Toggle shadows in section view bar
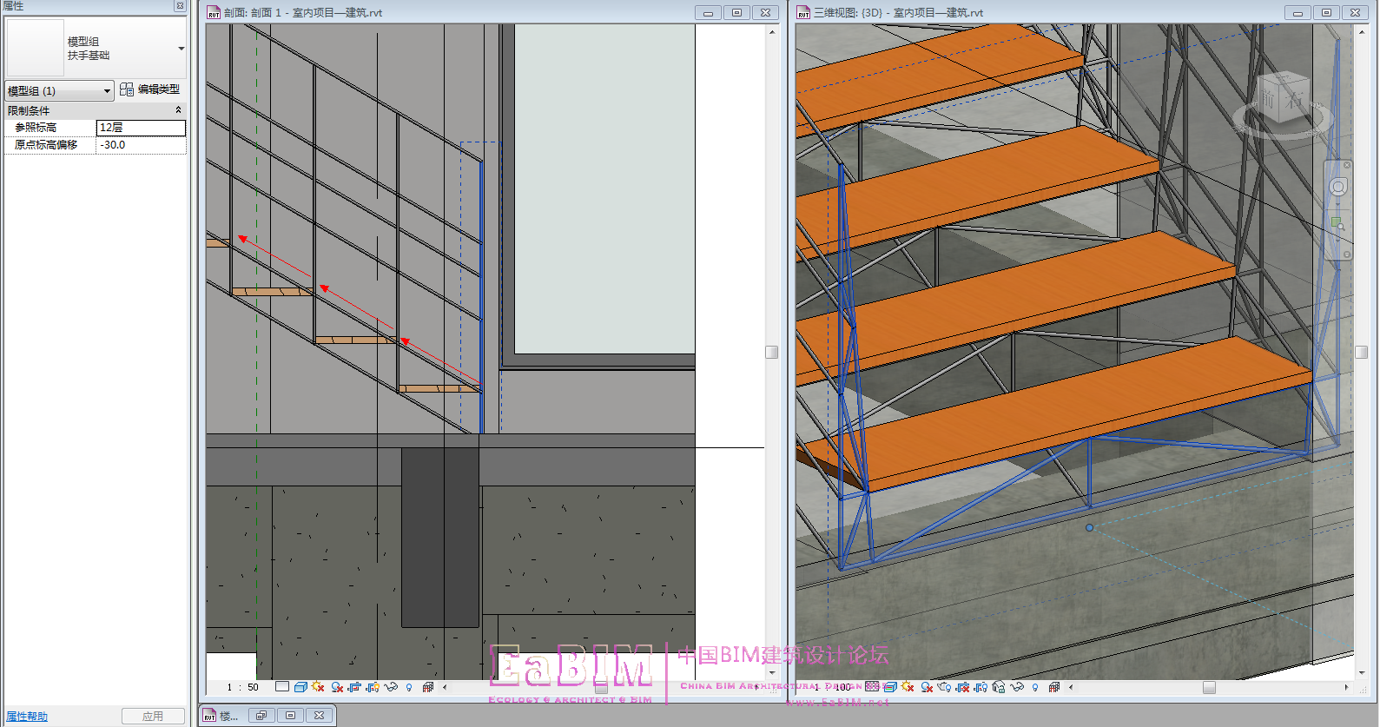 click(337, 687)
